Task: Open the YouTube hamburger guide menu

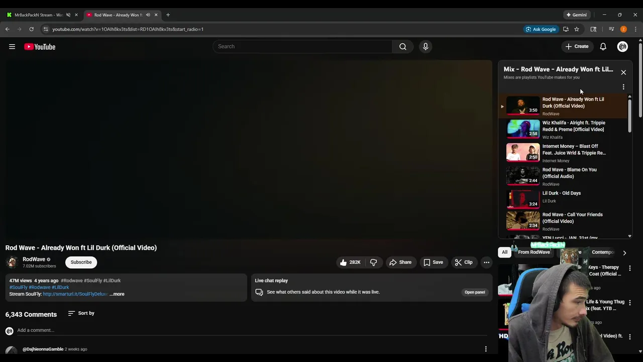Action: (x=12, y=47)
